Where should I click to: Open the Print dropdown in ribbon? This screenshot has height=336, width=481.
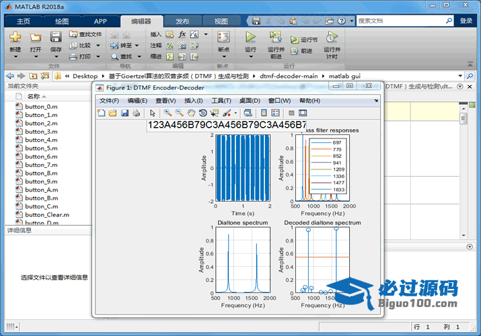98,56
